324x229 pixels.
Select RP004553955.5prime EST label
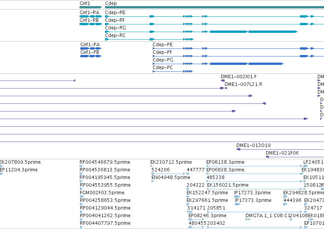(105, 185)
